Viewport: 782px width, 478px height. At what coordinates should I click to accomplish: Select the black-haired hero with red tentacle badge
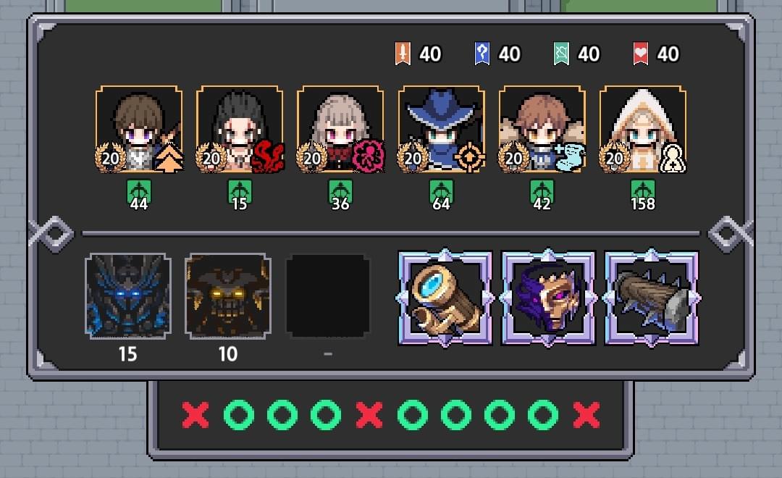pyautogui.click(x=240, y=129)
